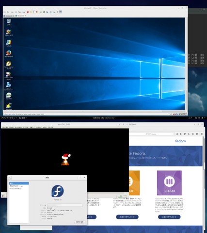Viewport: 207px width, 233px height.
Task: Select the Mozilla Firefox desktop icon in the VM
Action: (x=9, y=54)
